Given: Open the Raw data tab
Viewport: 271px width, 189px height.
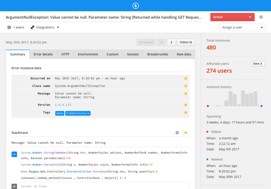Looking at the screenshot, I should (x=184, y=54).
